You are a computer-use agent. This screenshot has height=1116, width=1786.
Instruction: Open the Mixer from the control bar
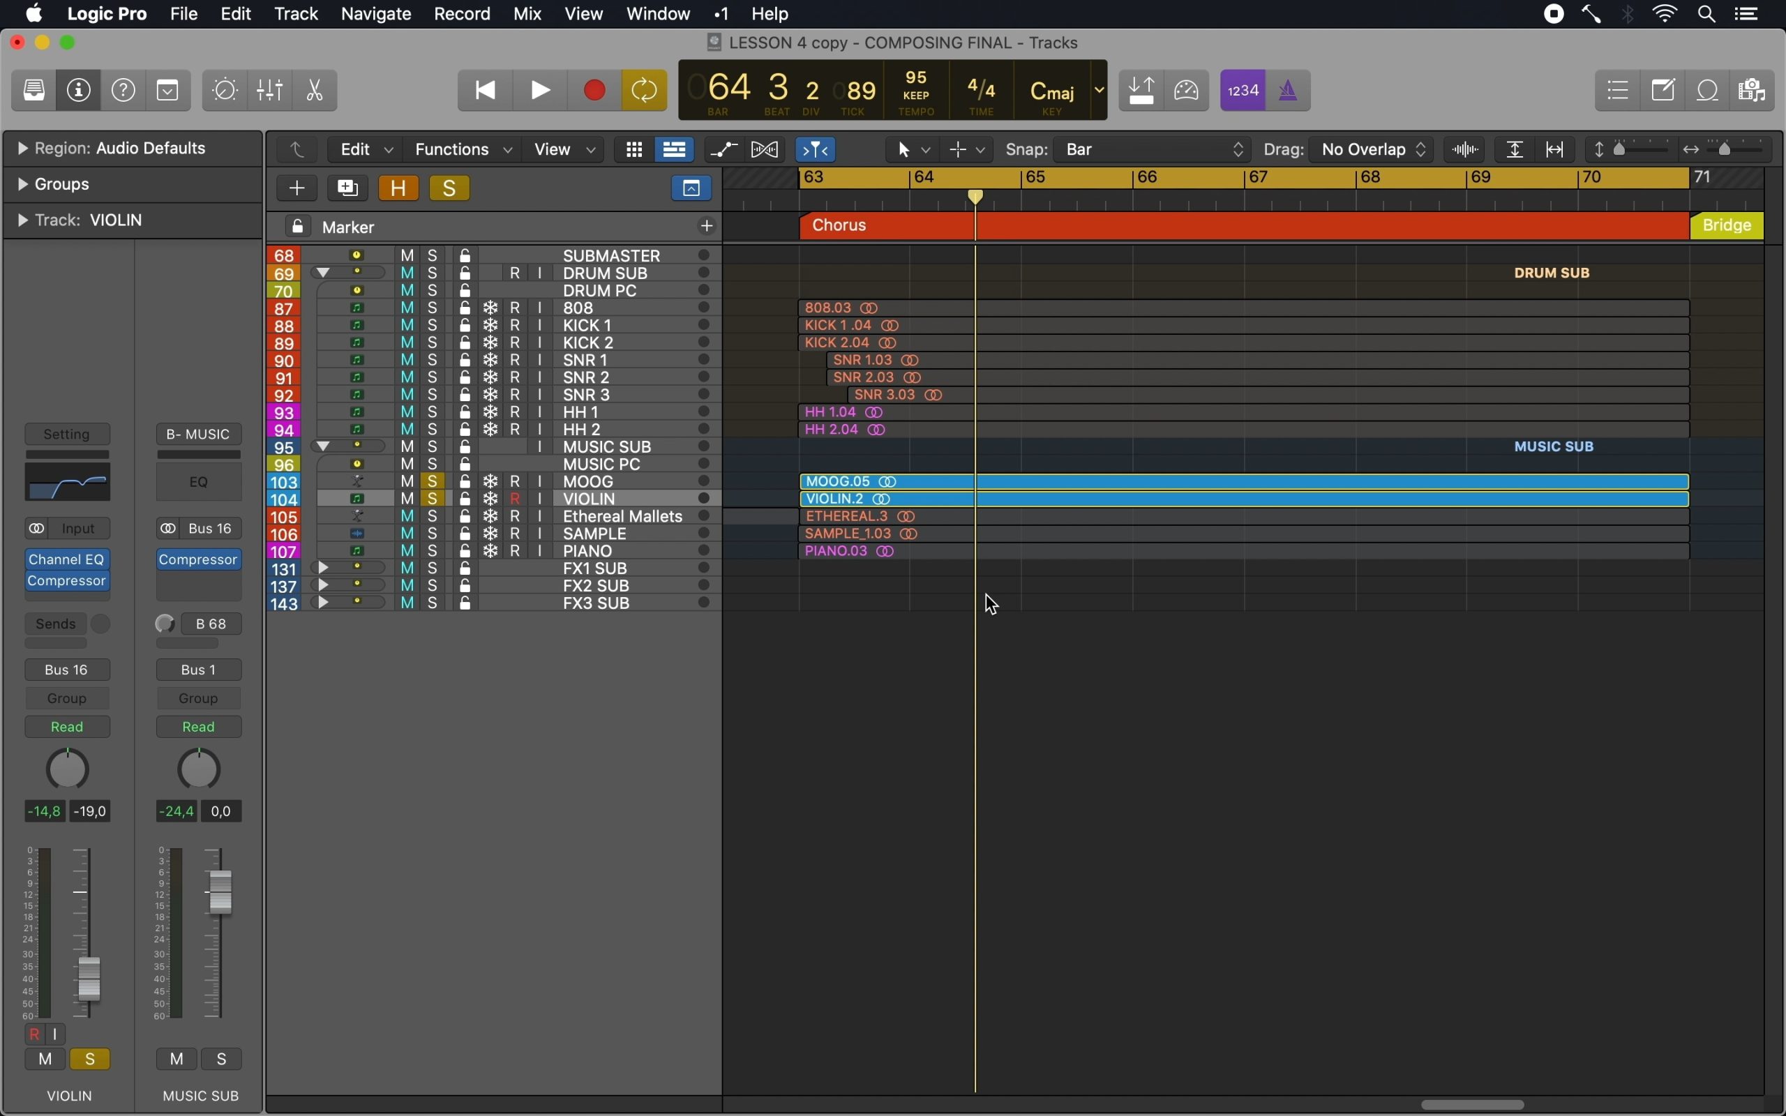pyautogui.click(x=270, y=91)
